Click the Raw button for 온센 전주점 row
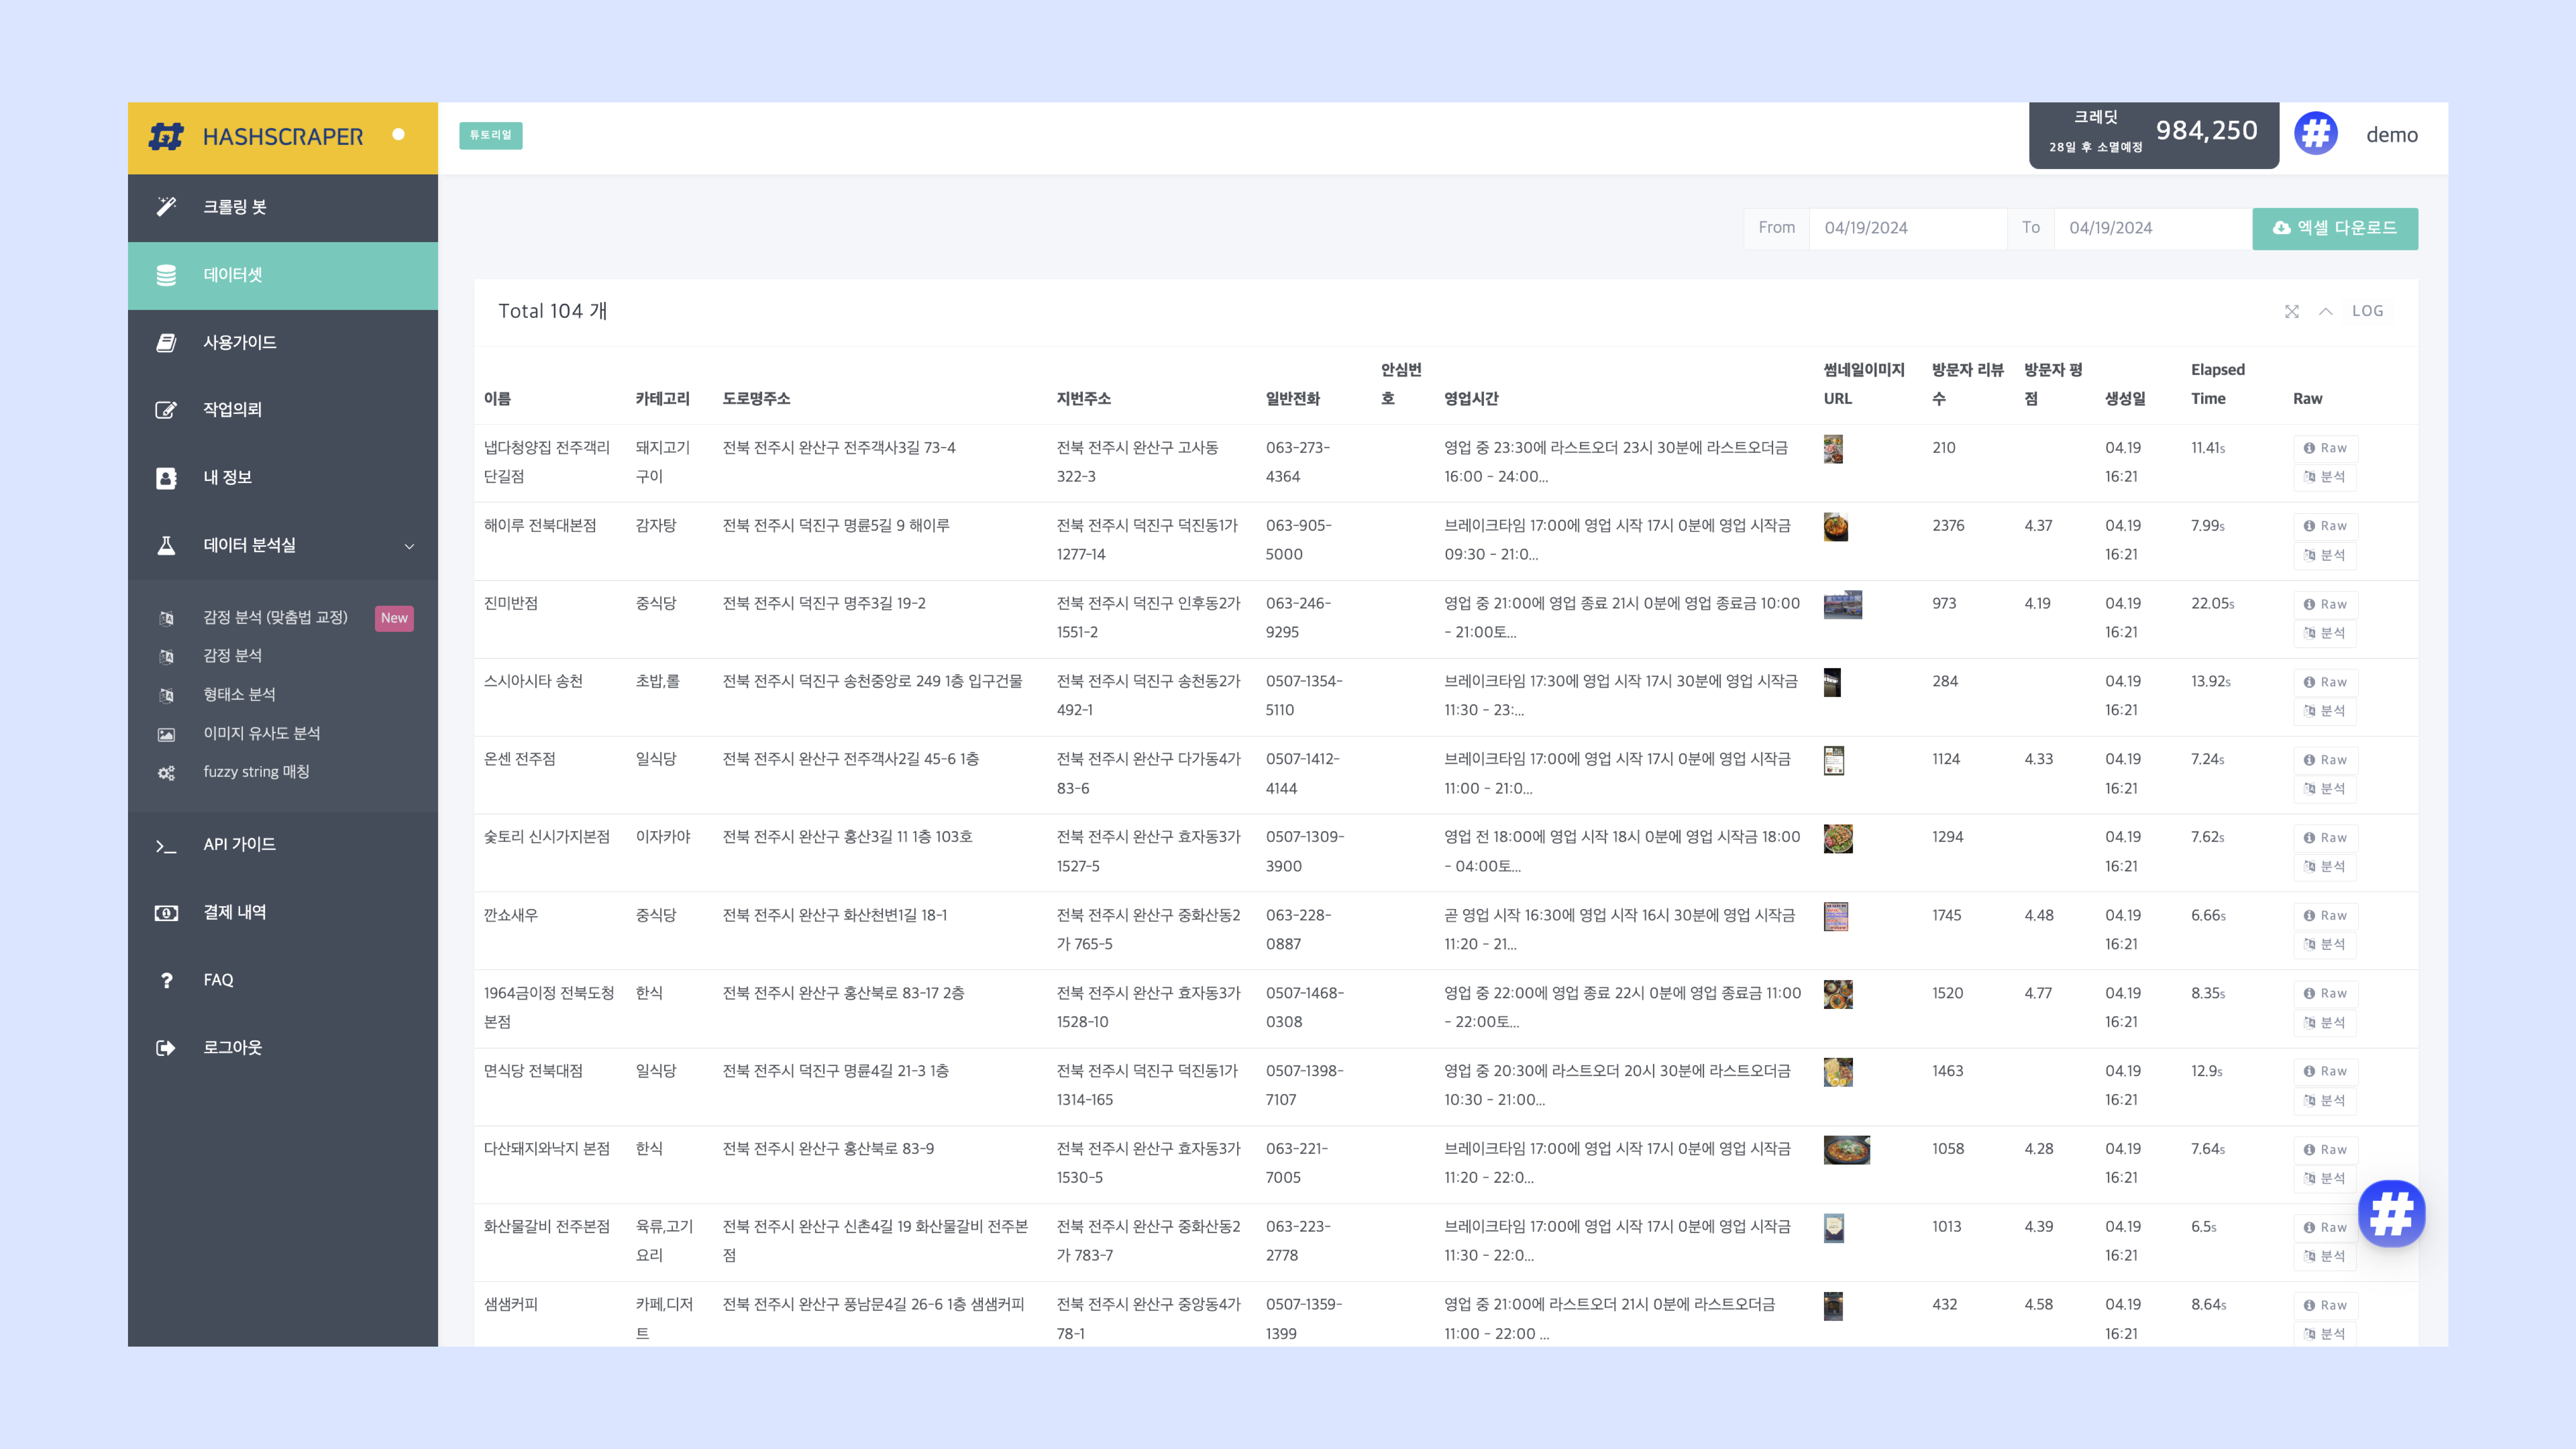Image resolution: width=2576 pixels, height=1449 pixels. click(x=2325, y=760)
